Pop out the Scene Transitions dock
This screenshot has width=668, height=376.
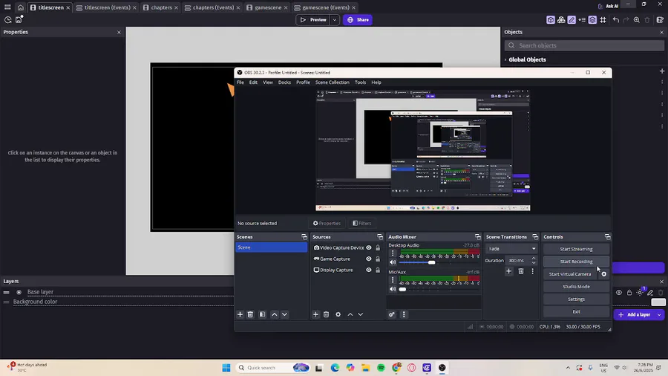point(535,236)
